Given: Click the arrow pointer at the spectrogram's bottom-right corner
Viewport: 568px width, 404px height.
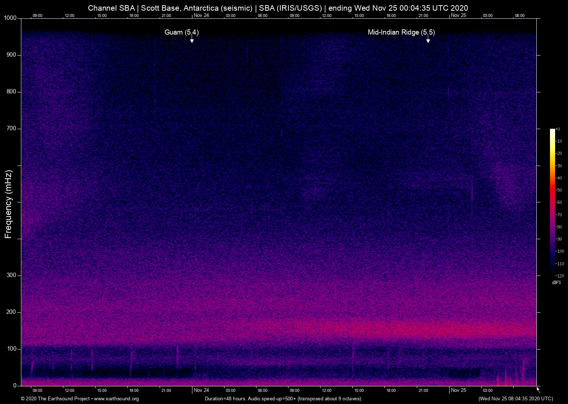Looking at the screenshot, I should [538, 390].
